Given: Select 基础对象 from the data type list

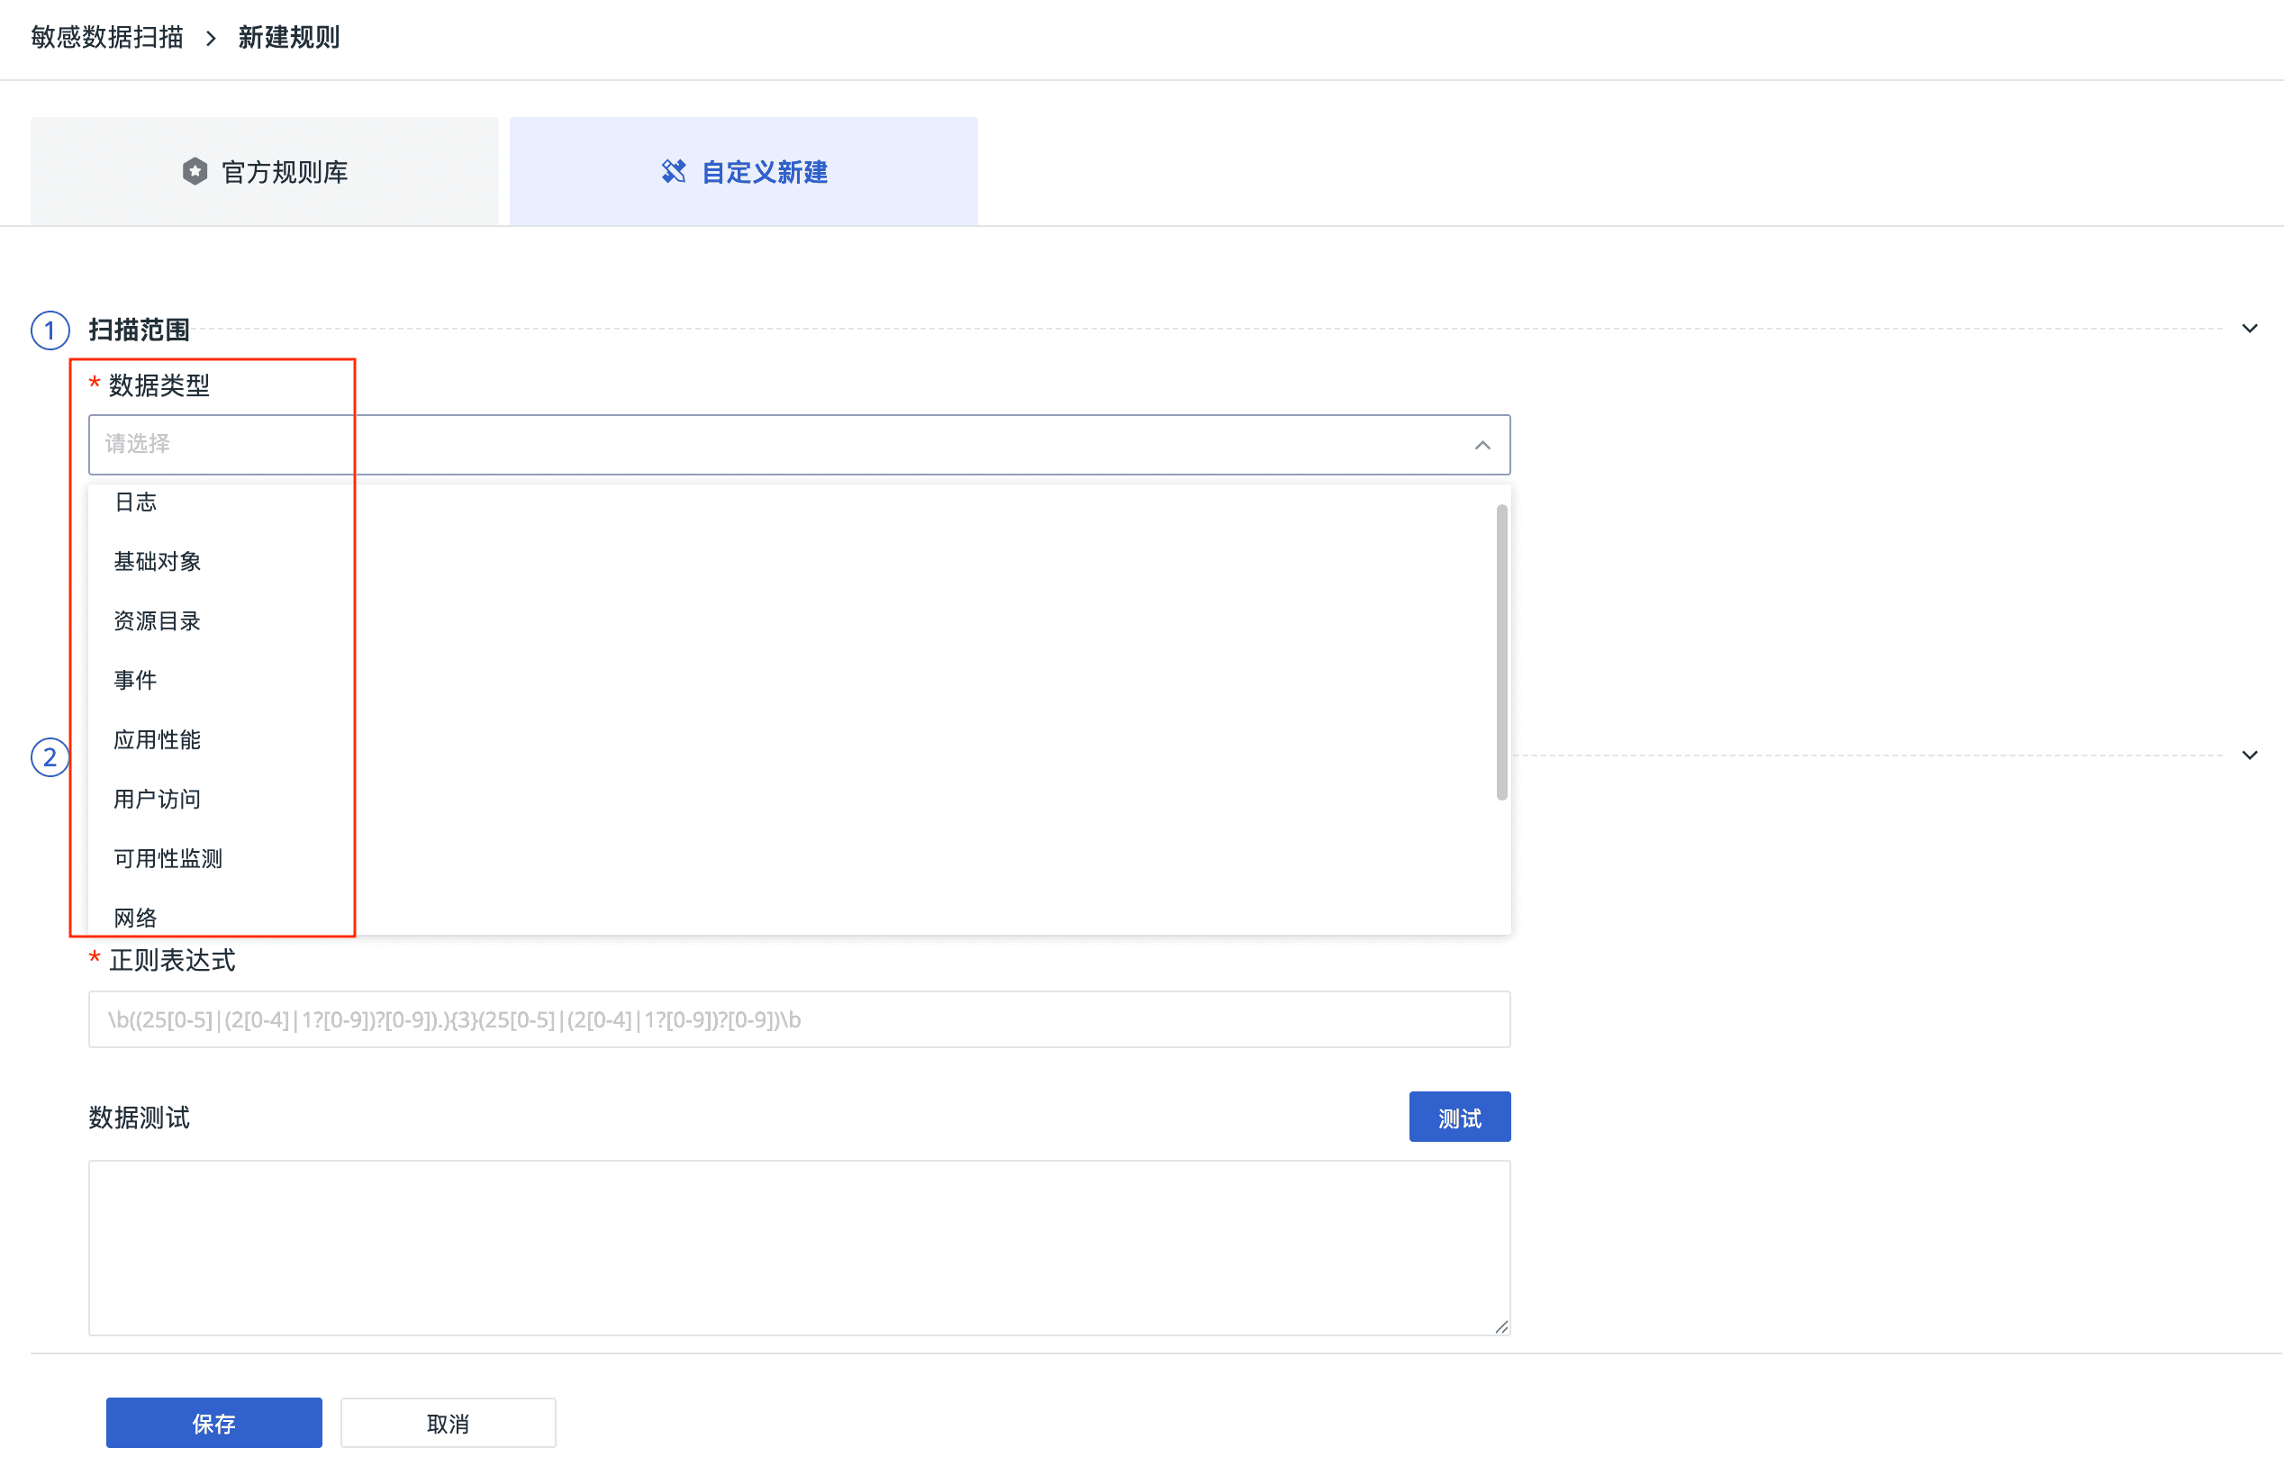Looking at the screenshot, I should pos(799,562).
